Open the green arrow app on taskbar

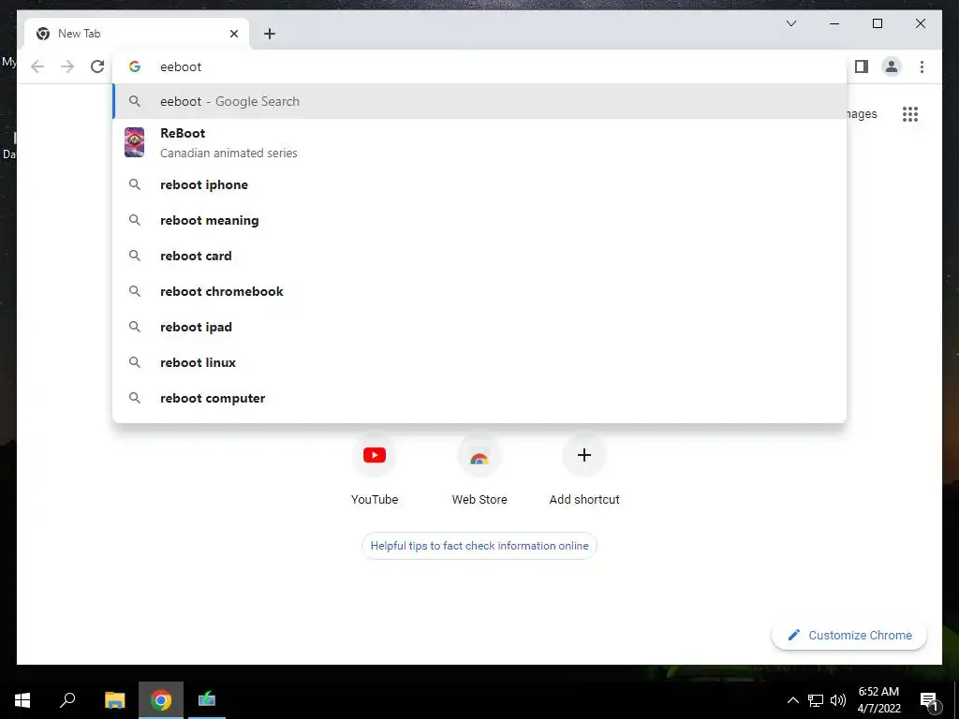tap(207, 700)
